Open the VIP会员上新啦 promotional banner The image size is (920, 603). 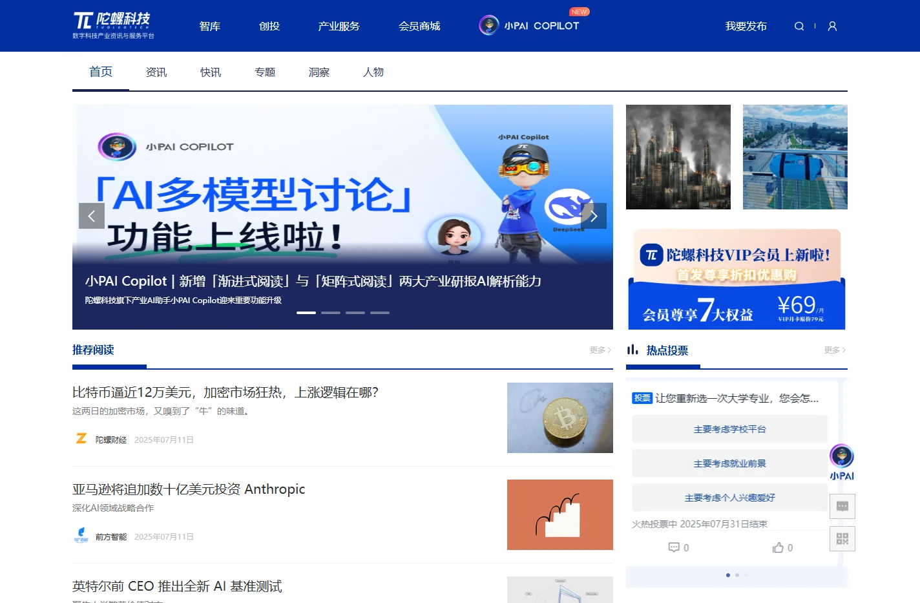click(737, 279)
